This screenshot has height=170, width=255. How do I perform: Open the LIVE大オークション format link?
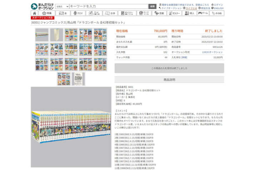[212, 52]
